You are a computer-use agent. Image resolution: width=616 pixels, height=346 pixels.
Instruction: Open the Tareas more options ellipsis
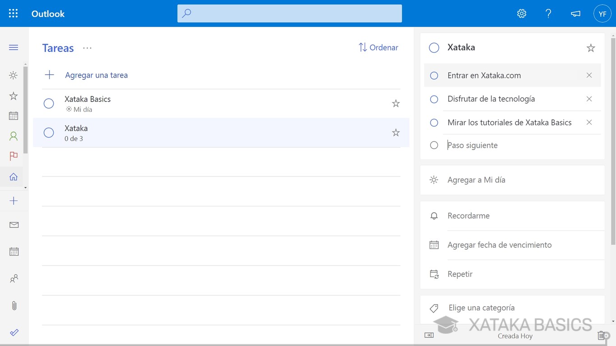[x=87, y=48]
